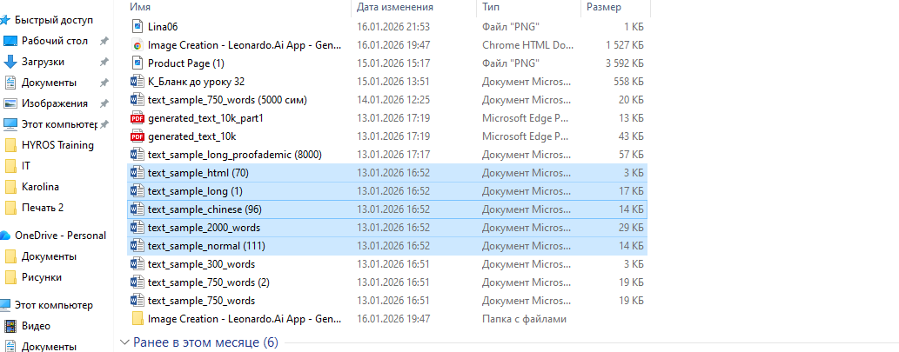The height and width of the screenshot is (352, 899).
Task: Click the pin icon next to Рабочий стол
Action: (104, 41)
